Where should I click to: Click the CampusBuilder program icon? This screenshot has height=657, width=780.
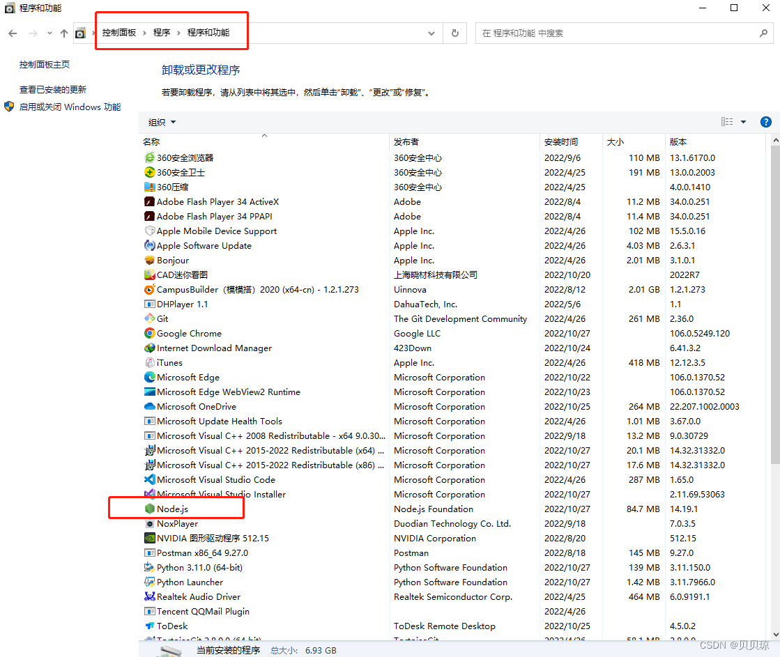(149, 289)
